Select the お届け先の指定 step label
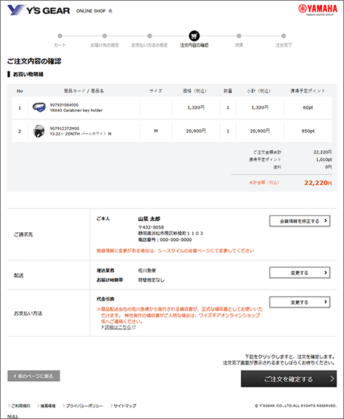The width and height of the screenshot is (344, 419). (x=105, y=45)
